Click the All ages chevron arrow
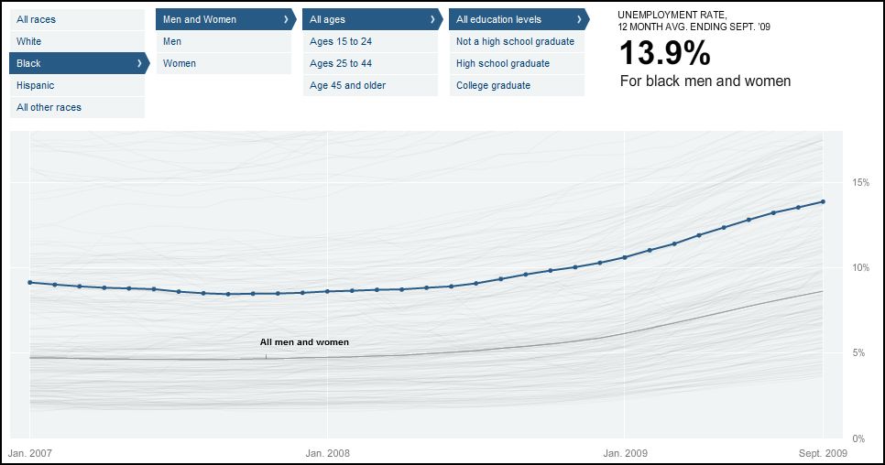Viewport: 885px width, 465px height. pos(432,19)
